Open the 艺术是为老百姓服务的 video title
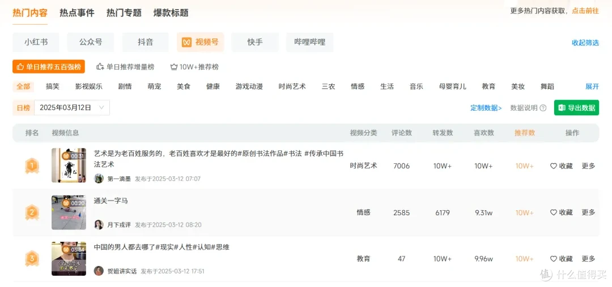The image size is (612, 287). point(219,159)
